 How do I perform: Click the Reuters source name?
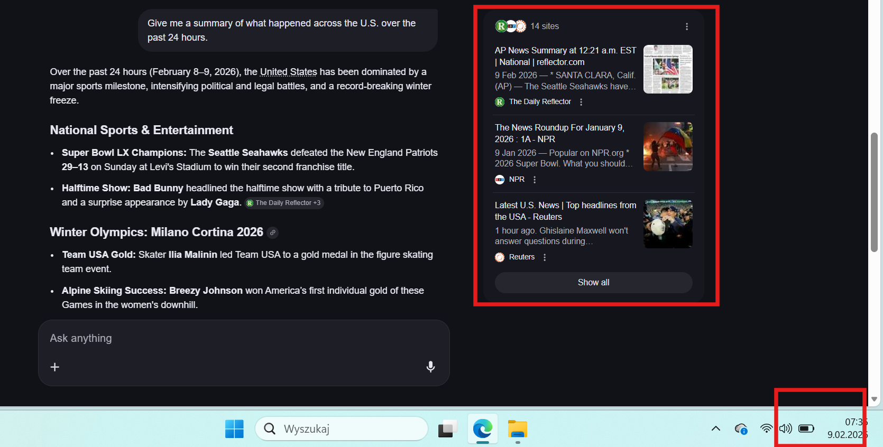coord(522,257)
